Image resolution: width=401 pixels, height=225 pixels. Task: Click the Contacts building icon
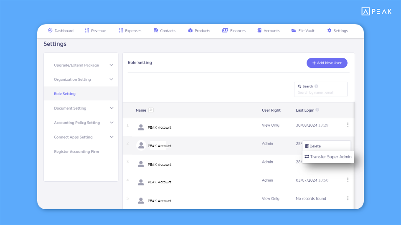156,30
